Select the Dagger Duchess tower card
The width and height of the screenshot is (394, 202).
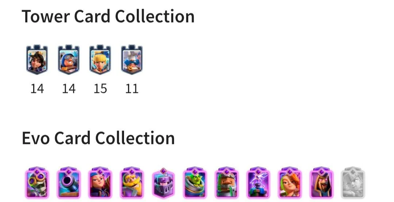[x=37, y=60]
